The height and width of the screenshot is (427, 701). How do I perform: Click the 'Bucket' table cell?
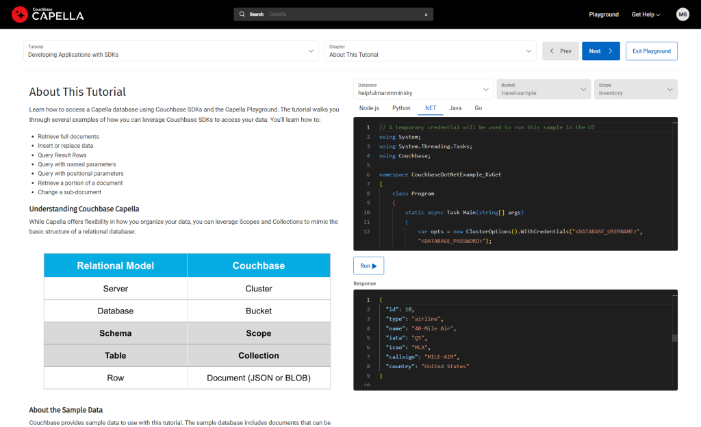pos(259,311)
